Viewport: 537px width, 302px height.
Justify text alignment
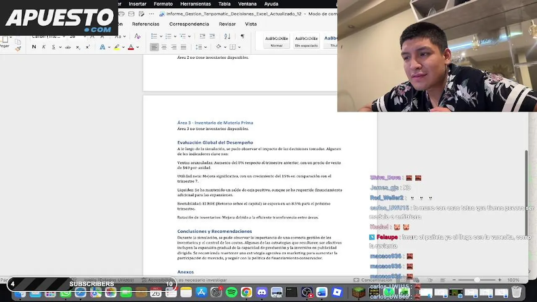click(x=183, y=47)
